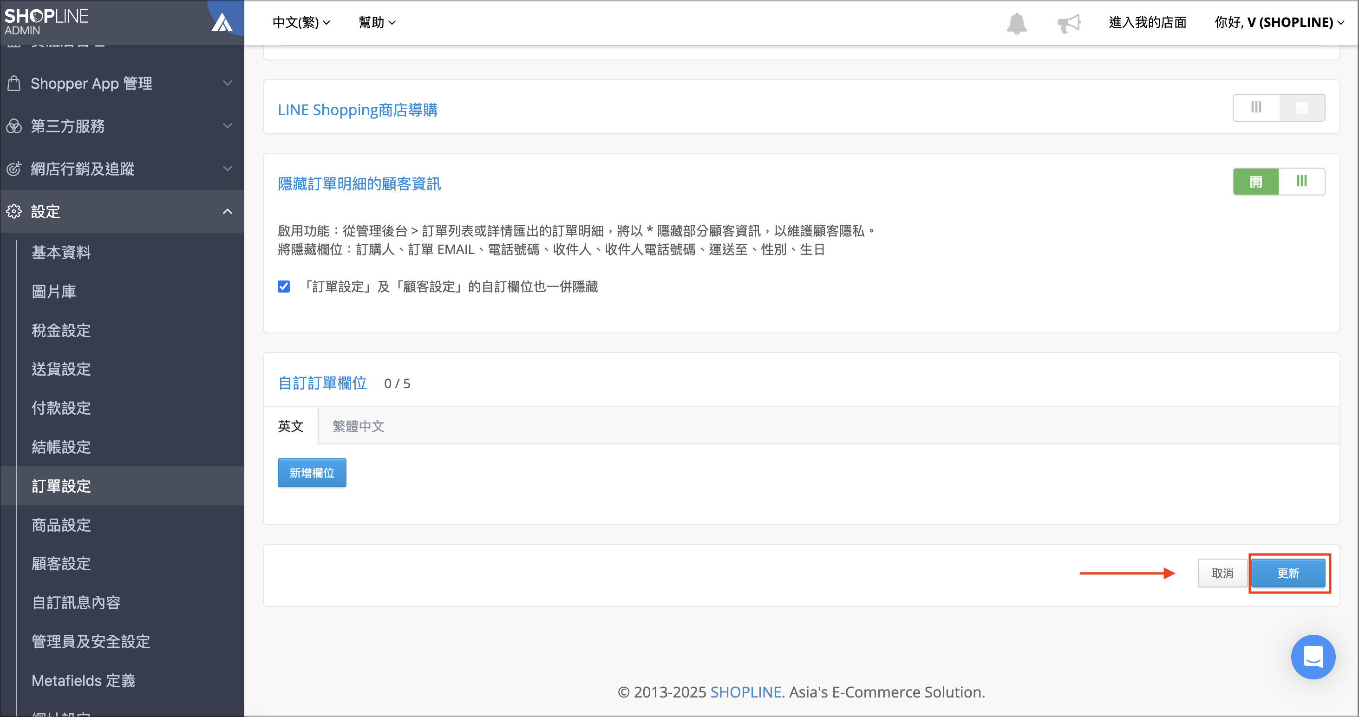Click the triangular app logo icon
1359x717 pixels.
click(222, 22)
